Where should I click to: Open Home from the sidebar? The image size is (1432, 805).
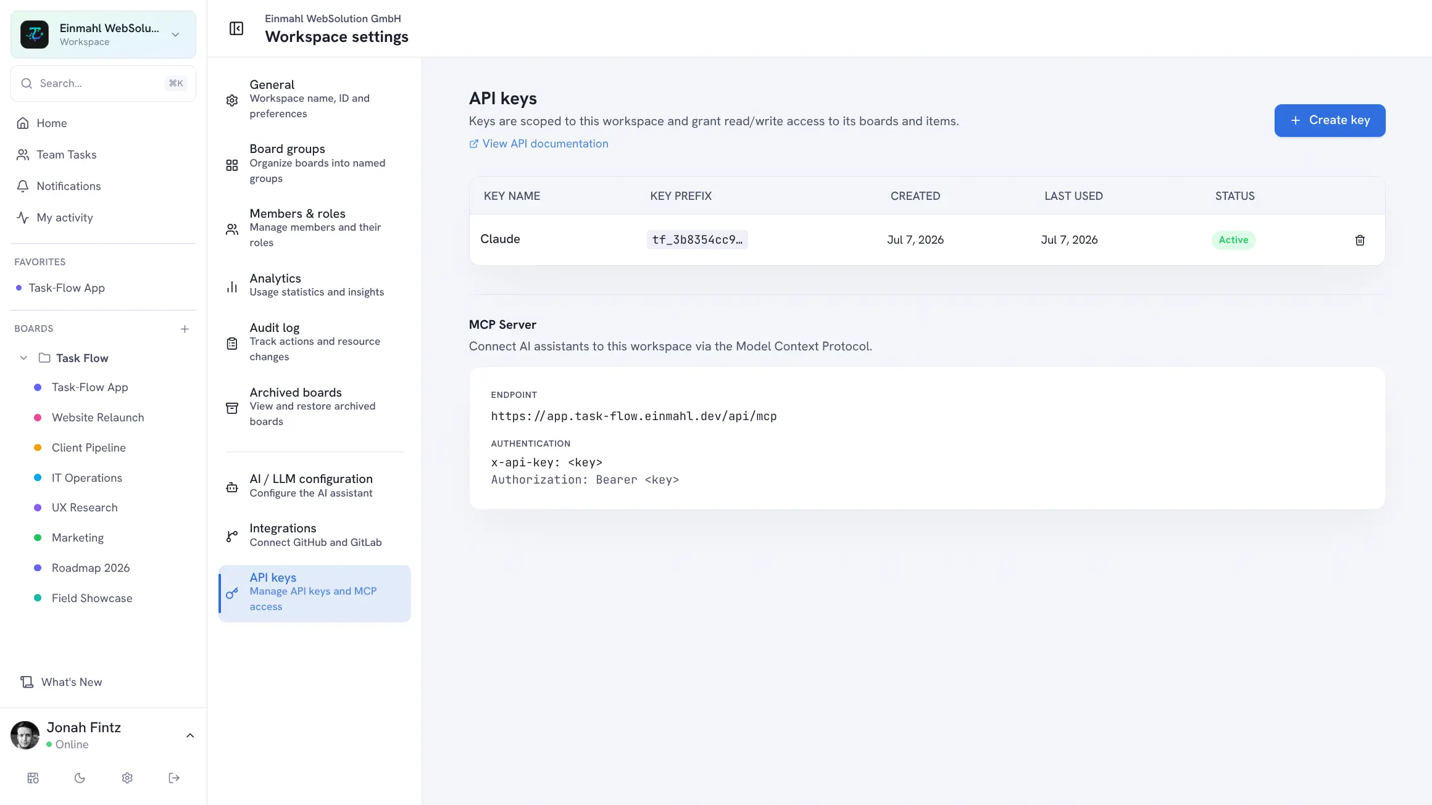(x=103, y=123)
